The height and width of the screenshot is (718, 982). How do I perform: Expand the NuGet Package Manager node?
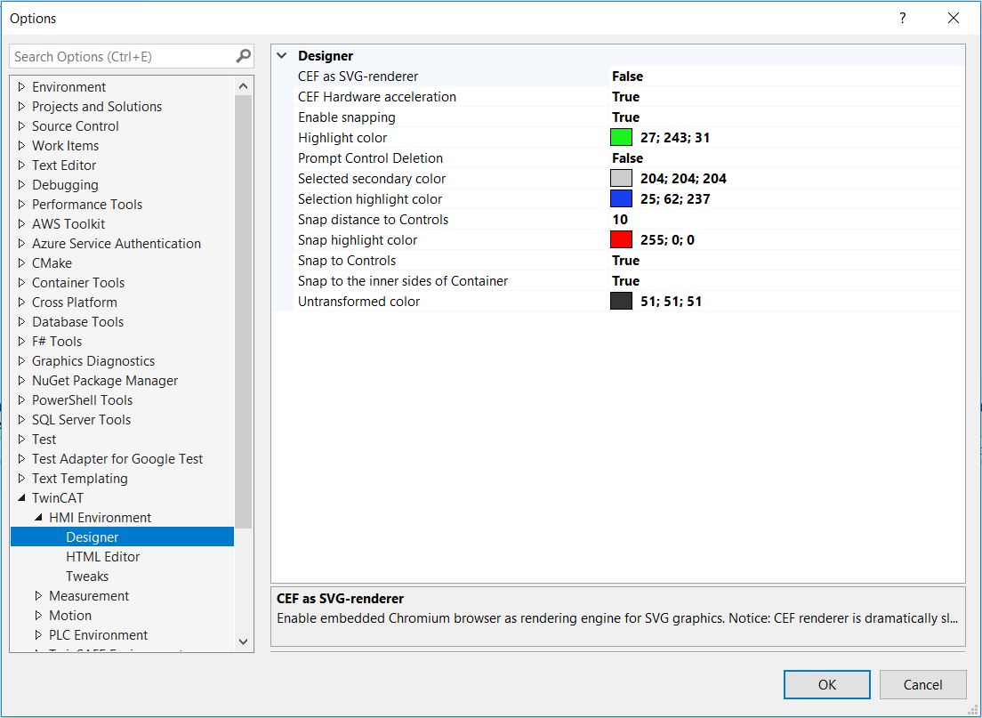click(x=21, y=380)
